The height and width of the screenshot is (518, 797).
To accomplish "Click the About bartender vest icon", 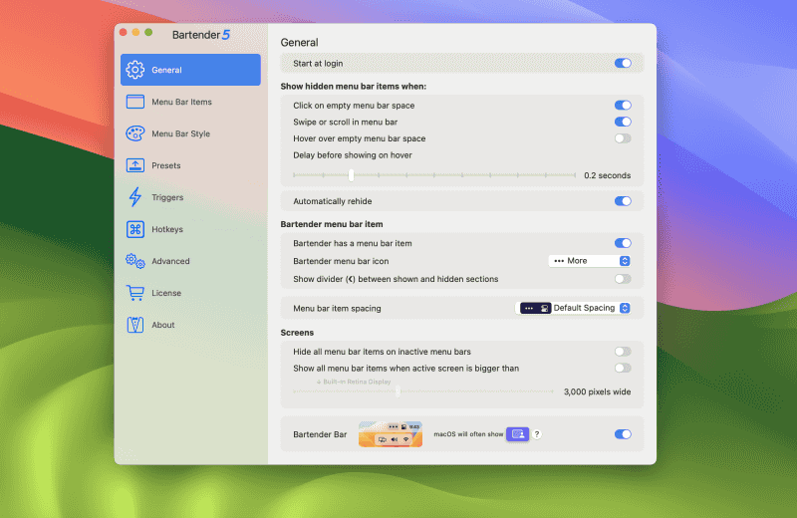I will [x=135, y=325].
